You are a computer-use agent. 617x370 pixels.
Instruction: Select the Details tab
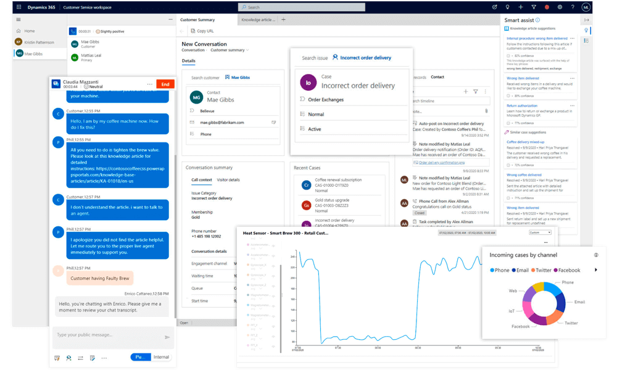click(188, 61)
